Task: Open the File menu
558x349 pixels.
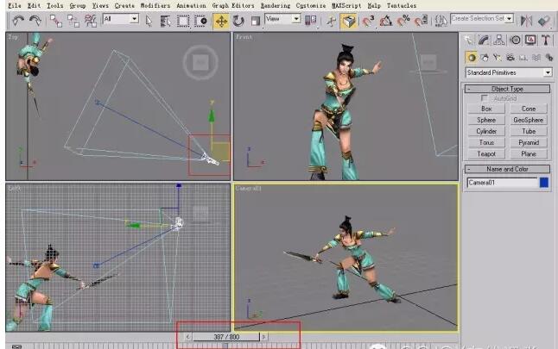Action: (x=15, y=6)
